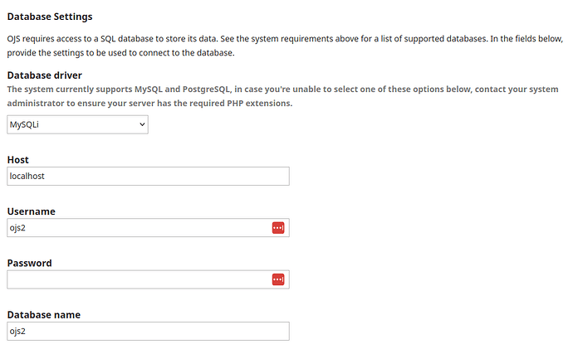Image resolution: width=573 pixels, height=354 pixels.
Task: Click the password manager icon in Password field
Action: (x=278, y=279)
